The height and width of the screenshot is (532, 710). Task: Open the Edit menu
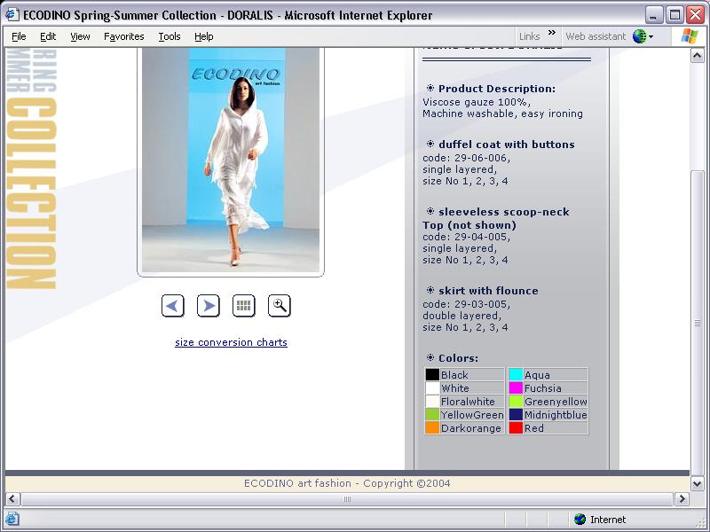pyautogui.click(x=48, y=36)
